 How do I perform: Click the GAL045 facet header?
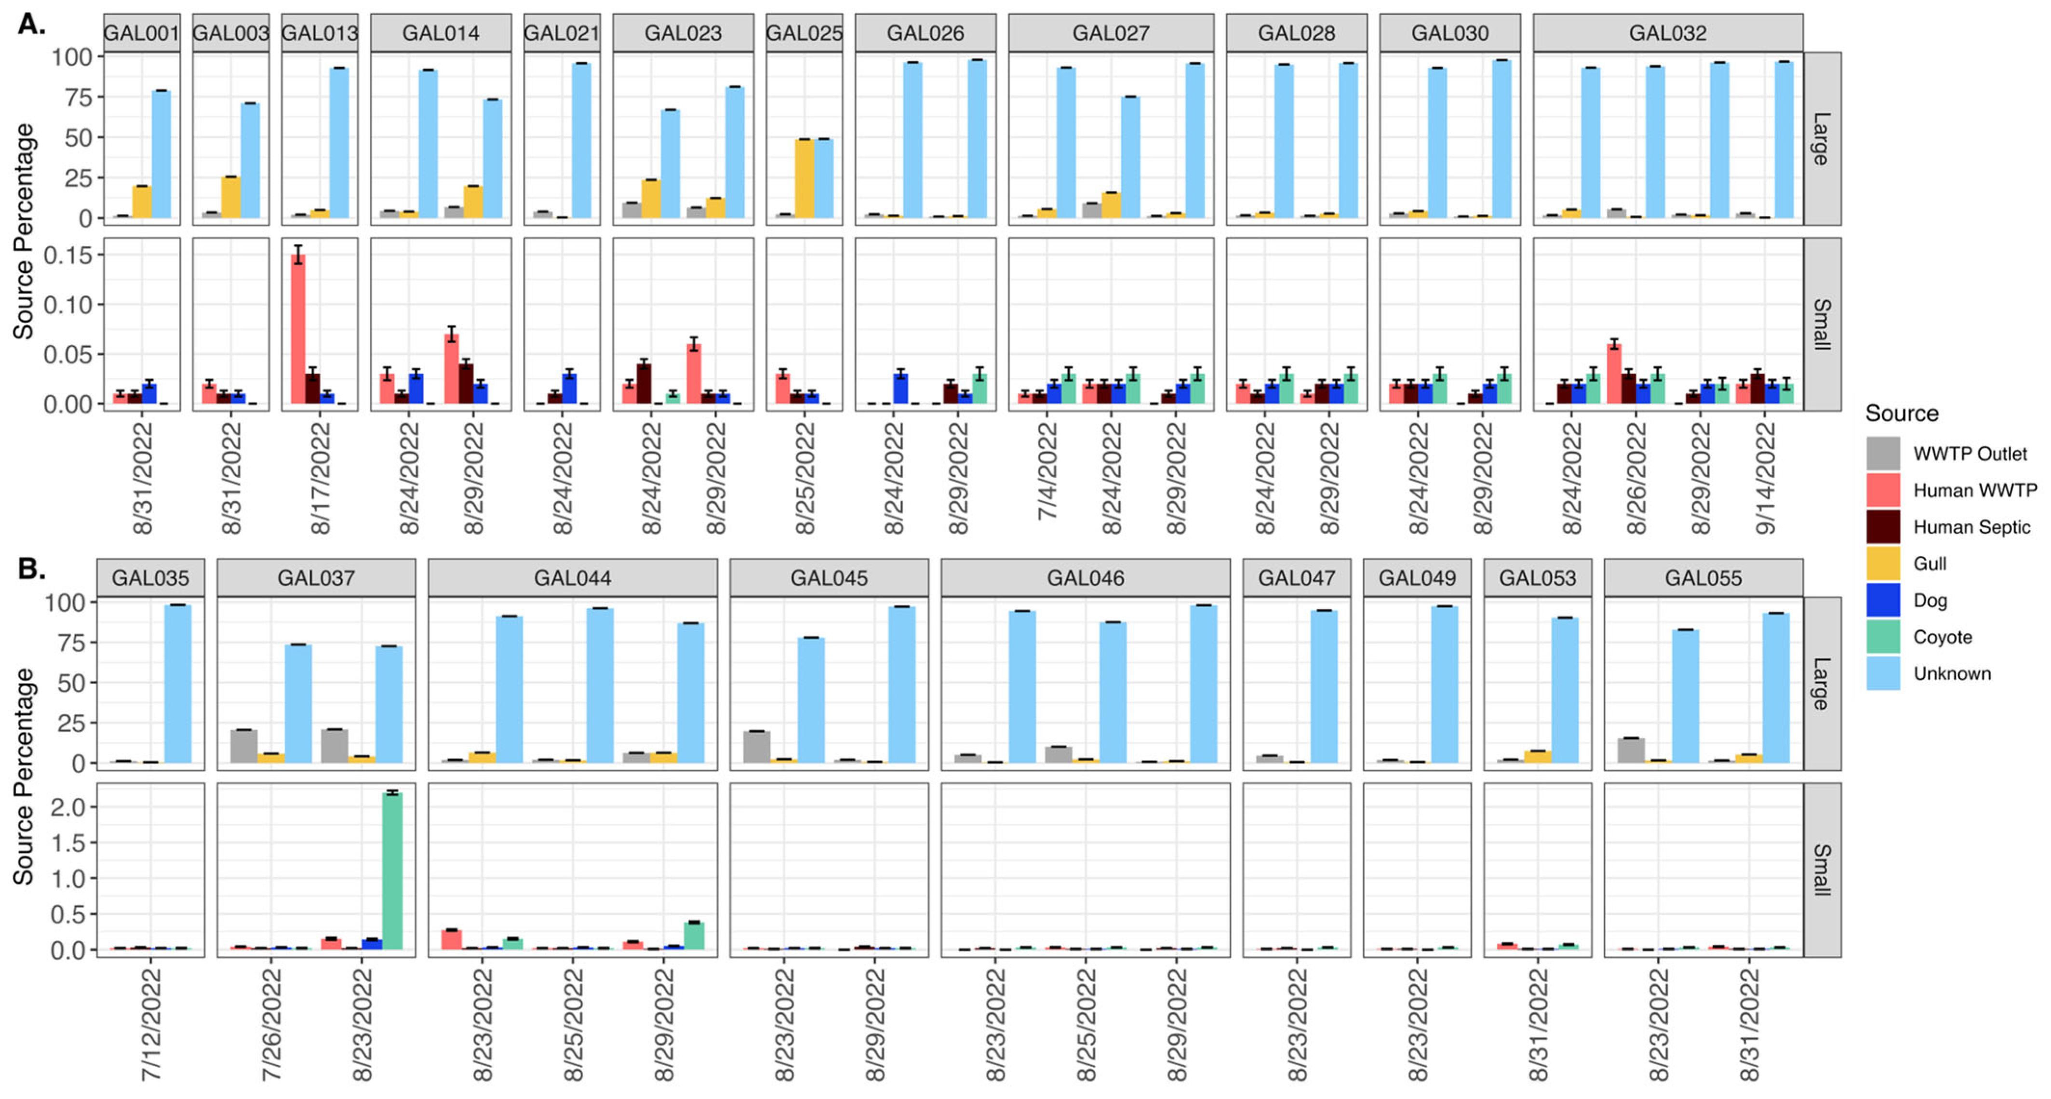coord(829,577)
